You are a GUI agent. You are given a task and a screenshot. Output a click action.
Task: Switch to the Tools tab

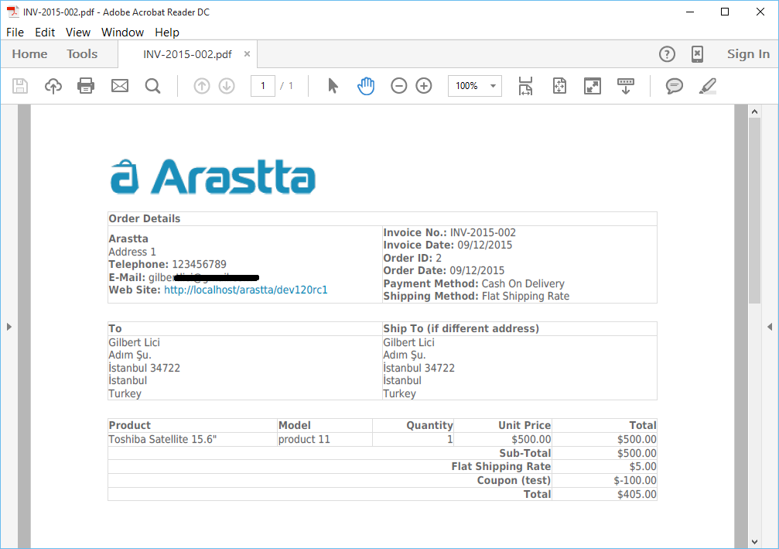click(x=82, y=53)
